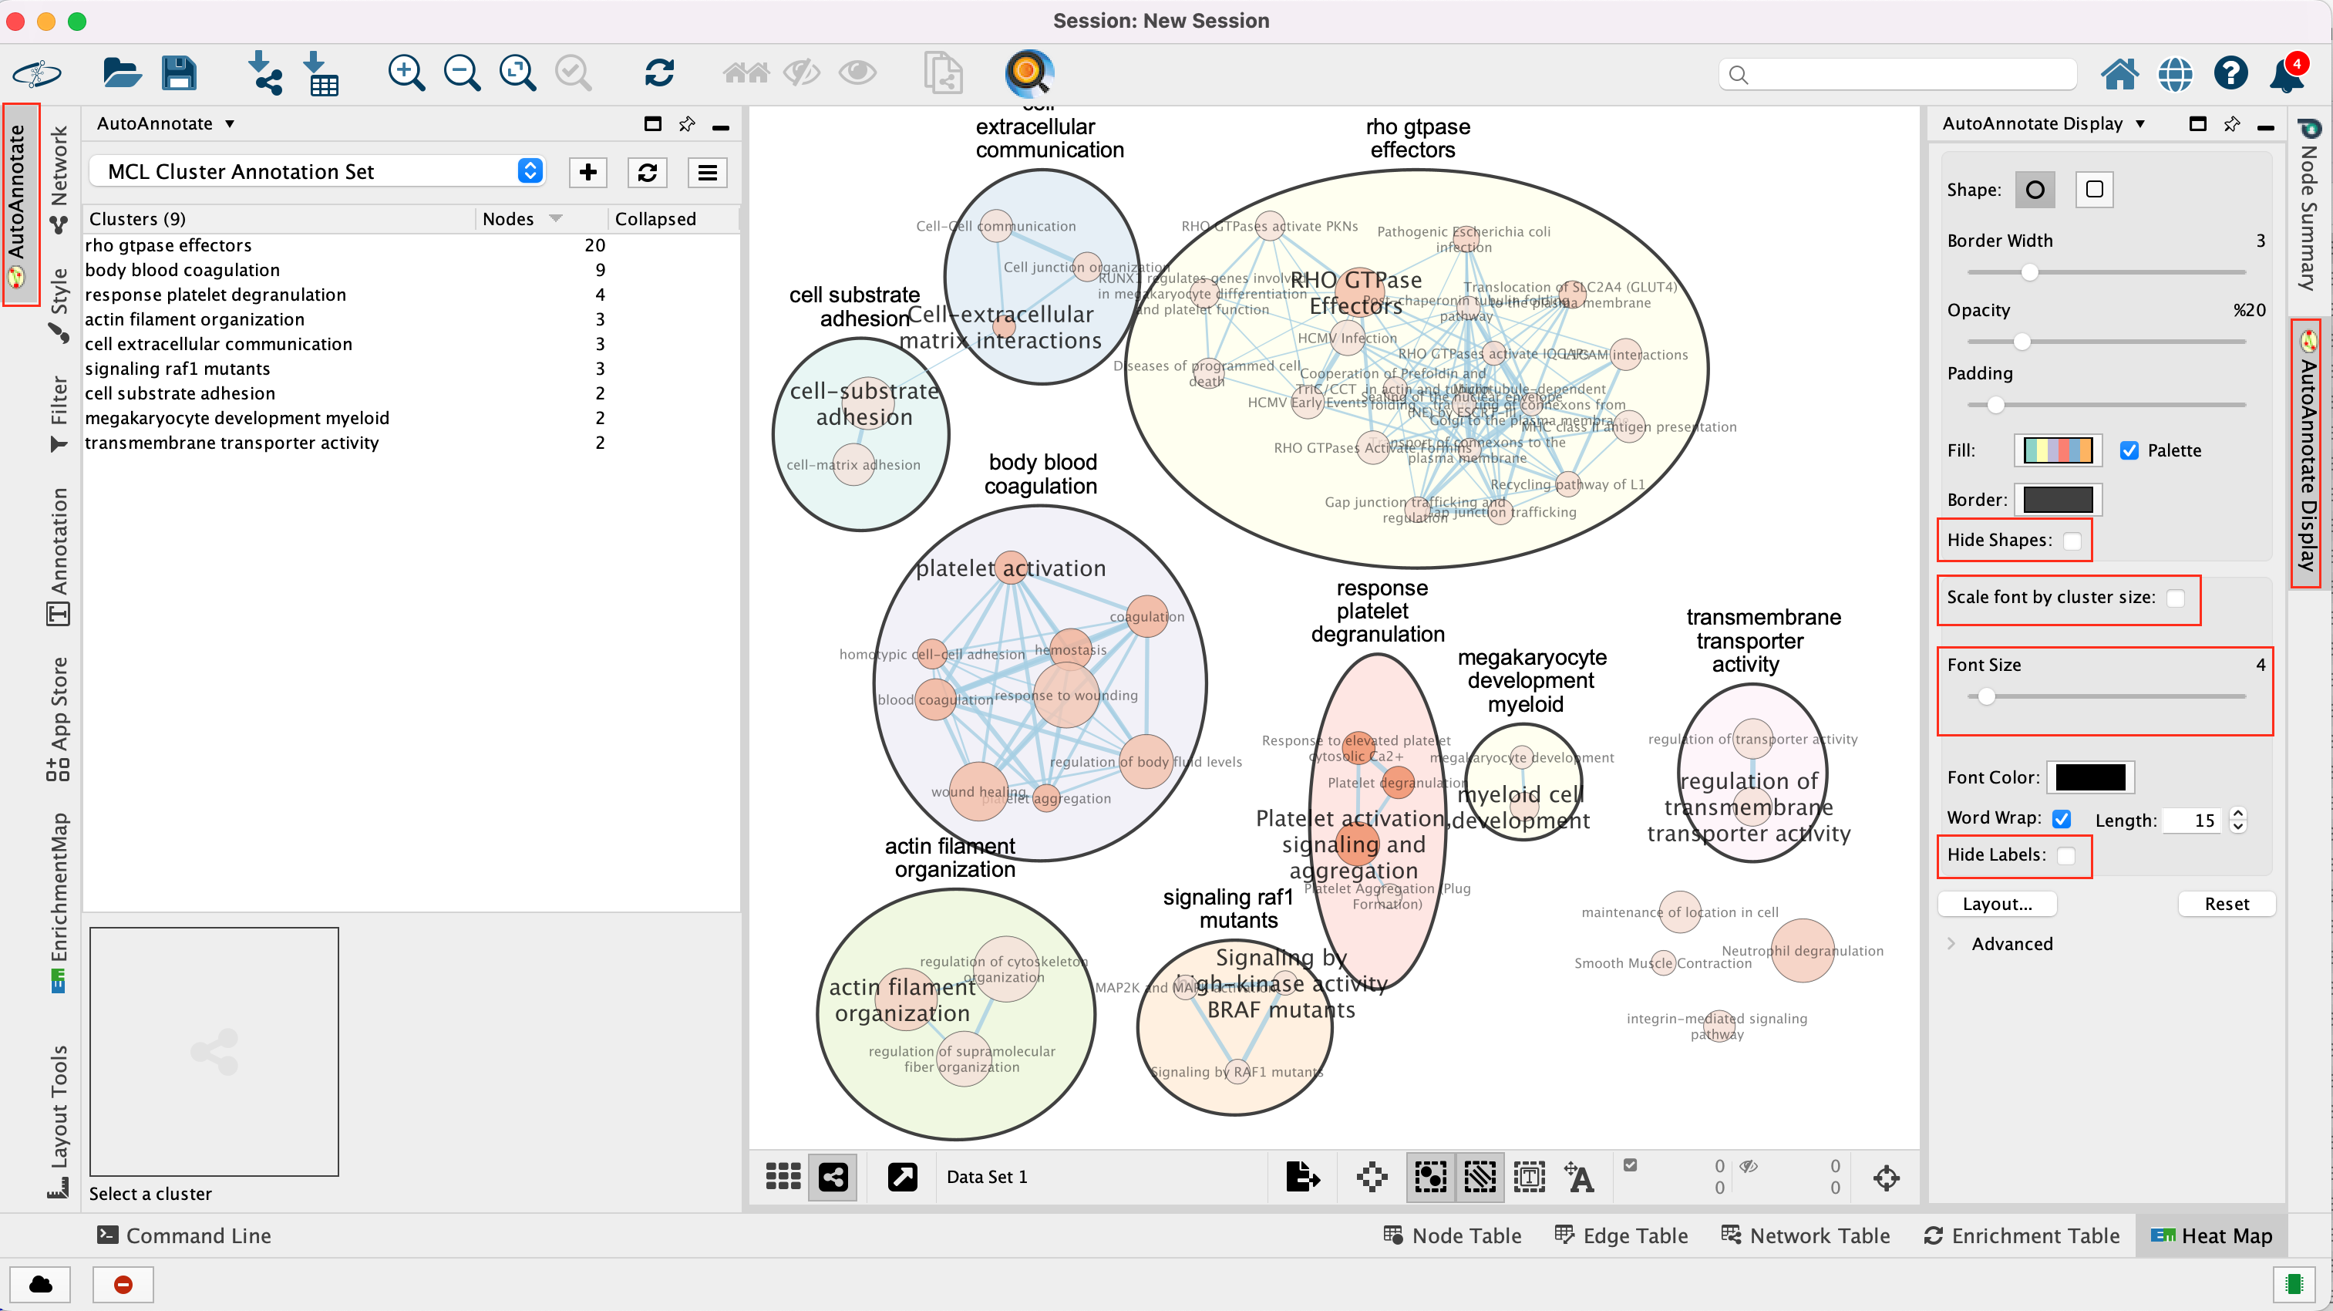
Task: Open the Node Table tab
Action: [1453, 1235]
